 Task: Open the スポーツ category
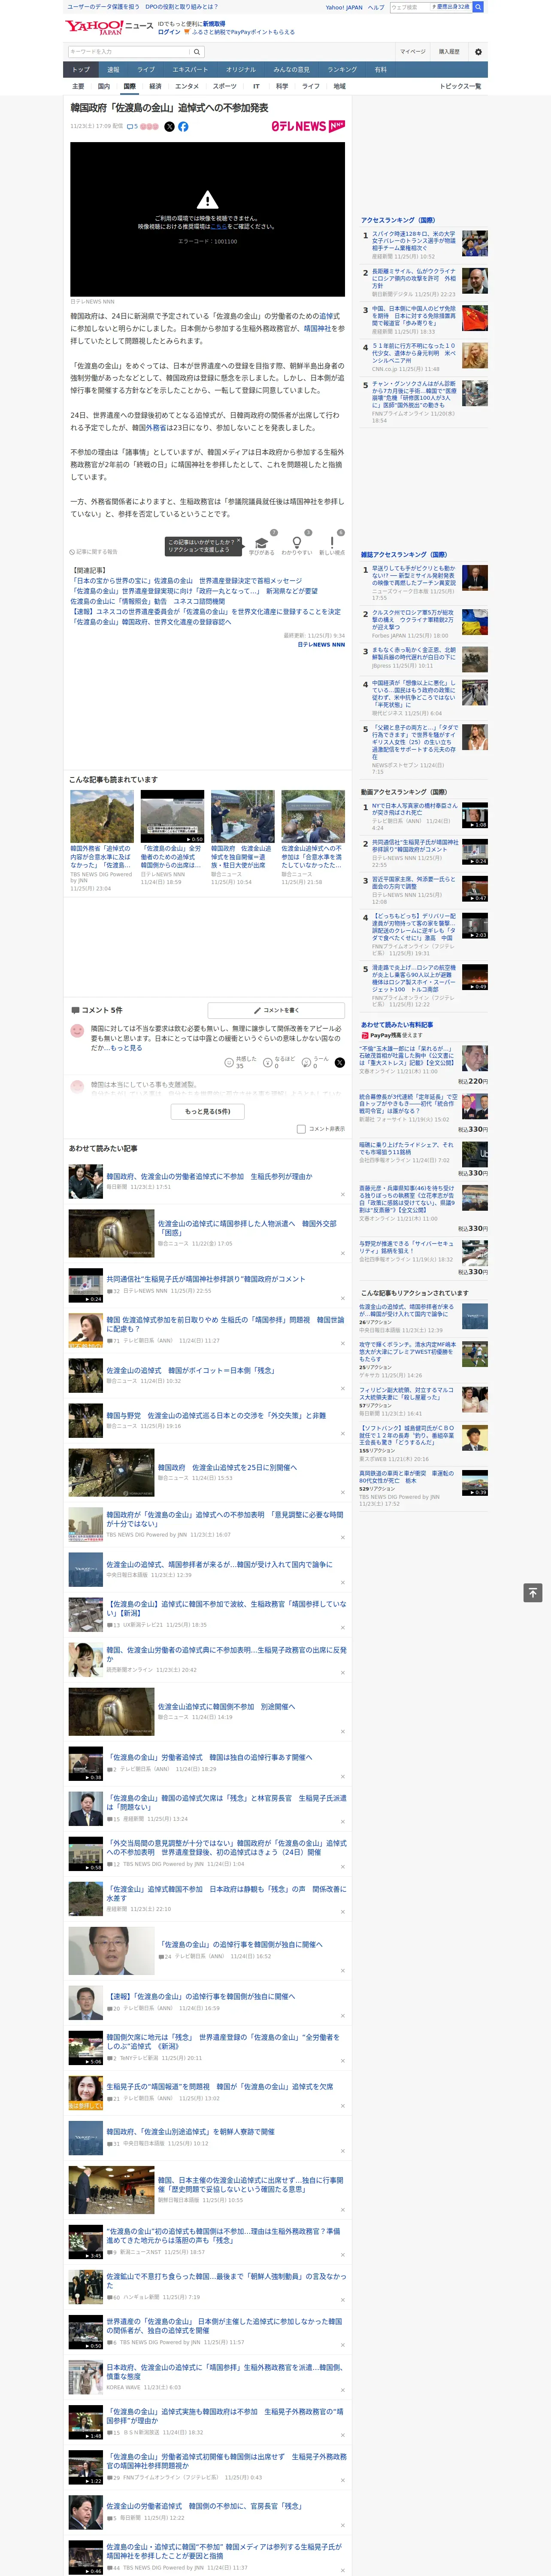tap(225, 86)
